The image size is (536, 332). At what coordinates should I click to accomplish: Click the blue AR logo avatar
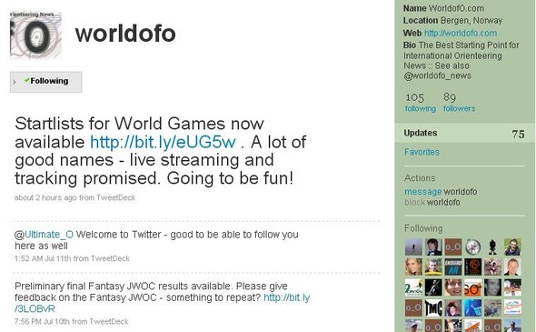(x=453, y=267)
